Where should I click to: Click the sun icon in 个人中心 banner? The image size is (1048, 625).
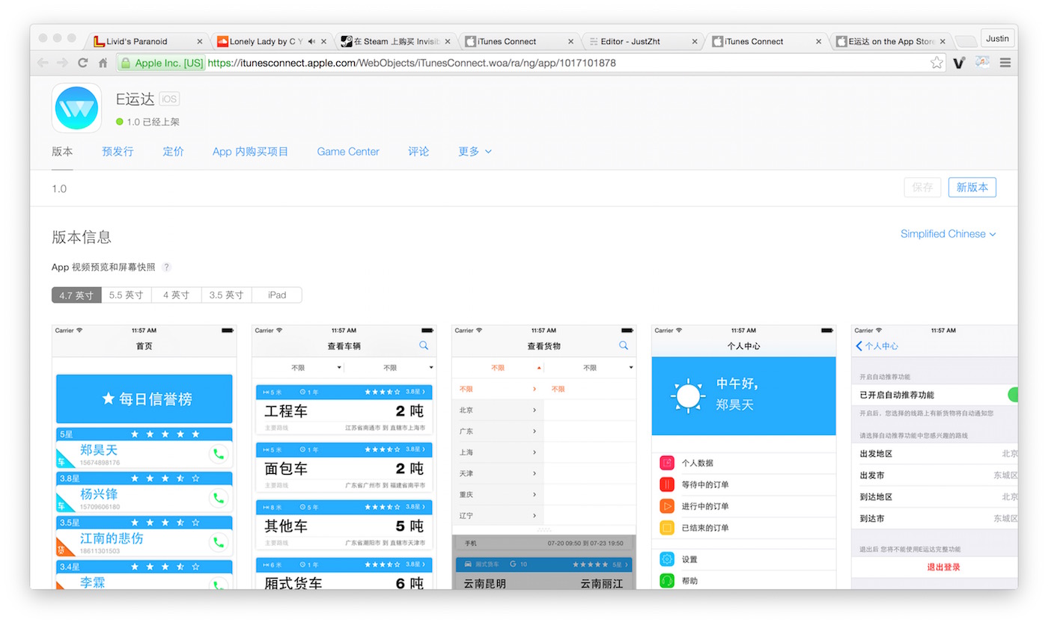(687, 396)
